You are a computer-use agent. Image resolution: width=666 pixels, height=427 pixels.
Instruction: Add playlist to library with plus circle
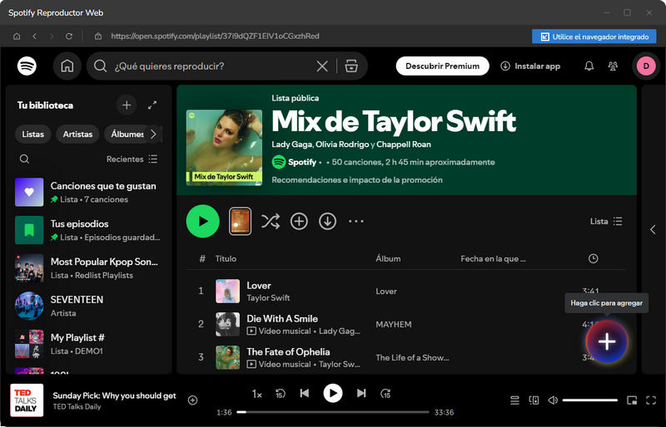click(299, 221)
